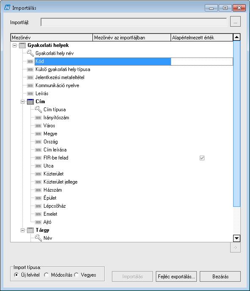Click the field icon beside Emelet
The width and height of the screenshot is (250, 291).
pyautogui.click(x=38, y=214)
